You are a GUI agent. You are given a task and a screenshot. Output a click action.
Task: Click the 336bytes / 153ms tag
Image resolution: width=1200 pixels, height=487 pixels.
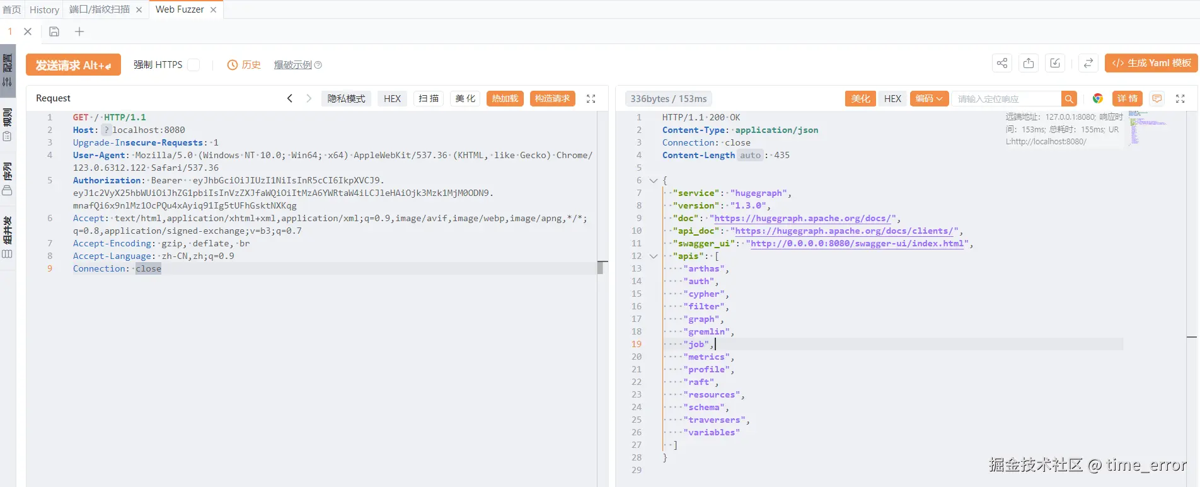tap(669, 98)
